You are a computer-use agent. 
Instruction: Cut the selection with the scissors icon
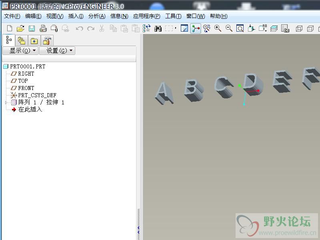click(x=102, y=28)
